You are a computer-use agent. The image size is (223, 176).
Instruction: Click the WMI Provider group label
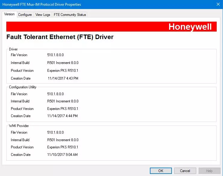pos(19,126)
